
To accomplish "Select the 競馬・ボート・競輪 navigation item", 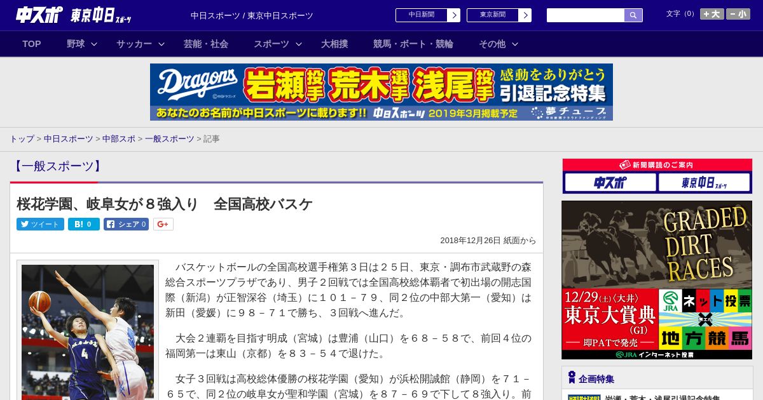I will tap(413, 44).
